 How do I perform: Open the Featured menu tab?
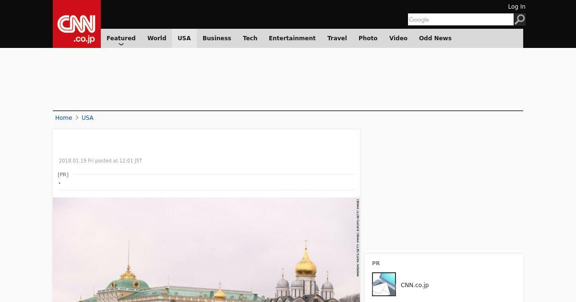[x=121, y=38]
